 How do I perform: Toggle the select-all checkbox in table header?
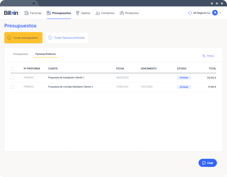click(13, 69)
